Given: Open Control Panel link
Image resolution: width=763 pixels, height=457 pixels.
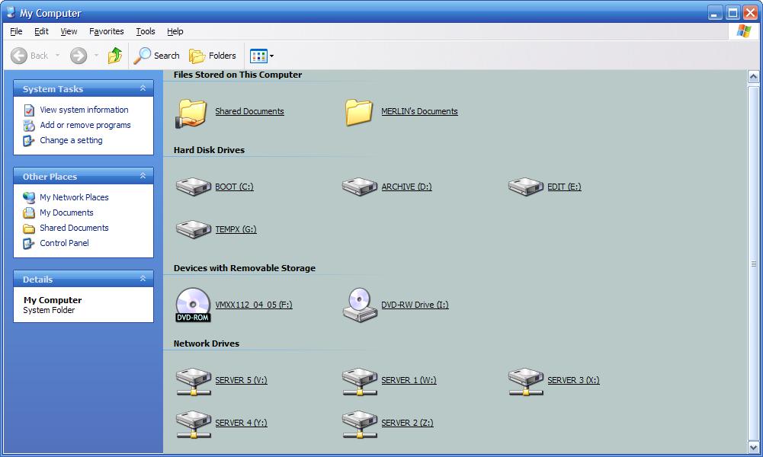Looking at the screenshot, I should pos(64,243).
